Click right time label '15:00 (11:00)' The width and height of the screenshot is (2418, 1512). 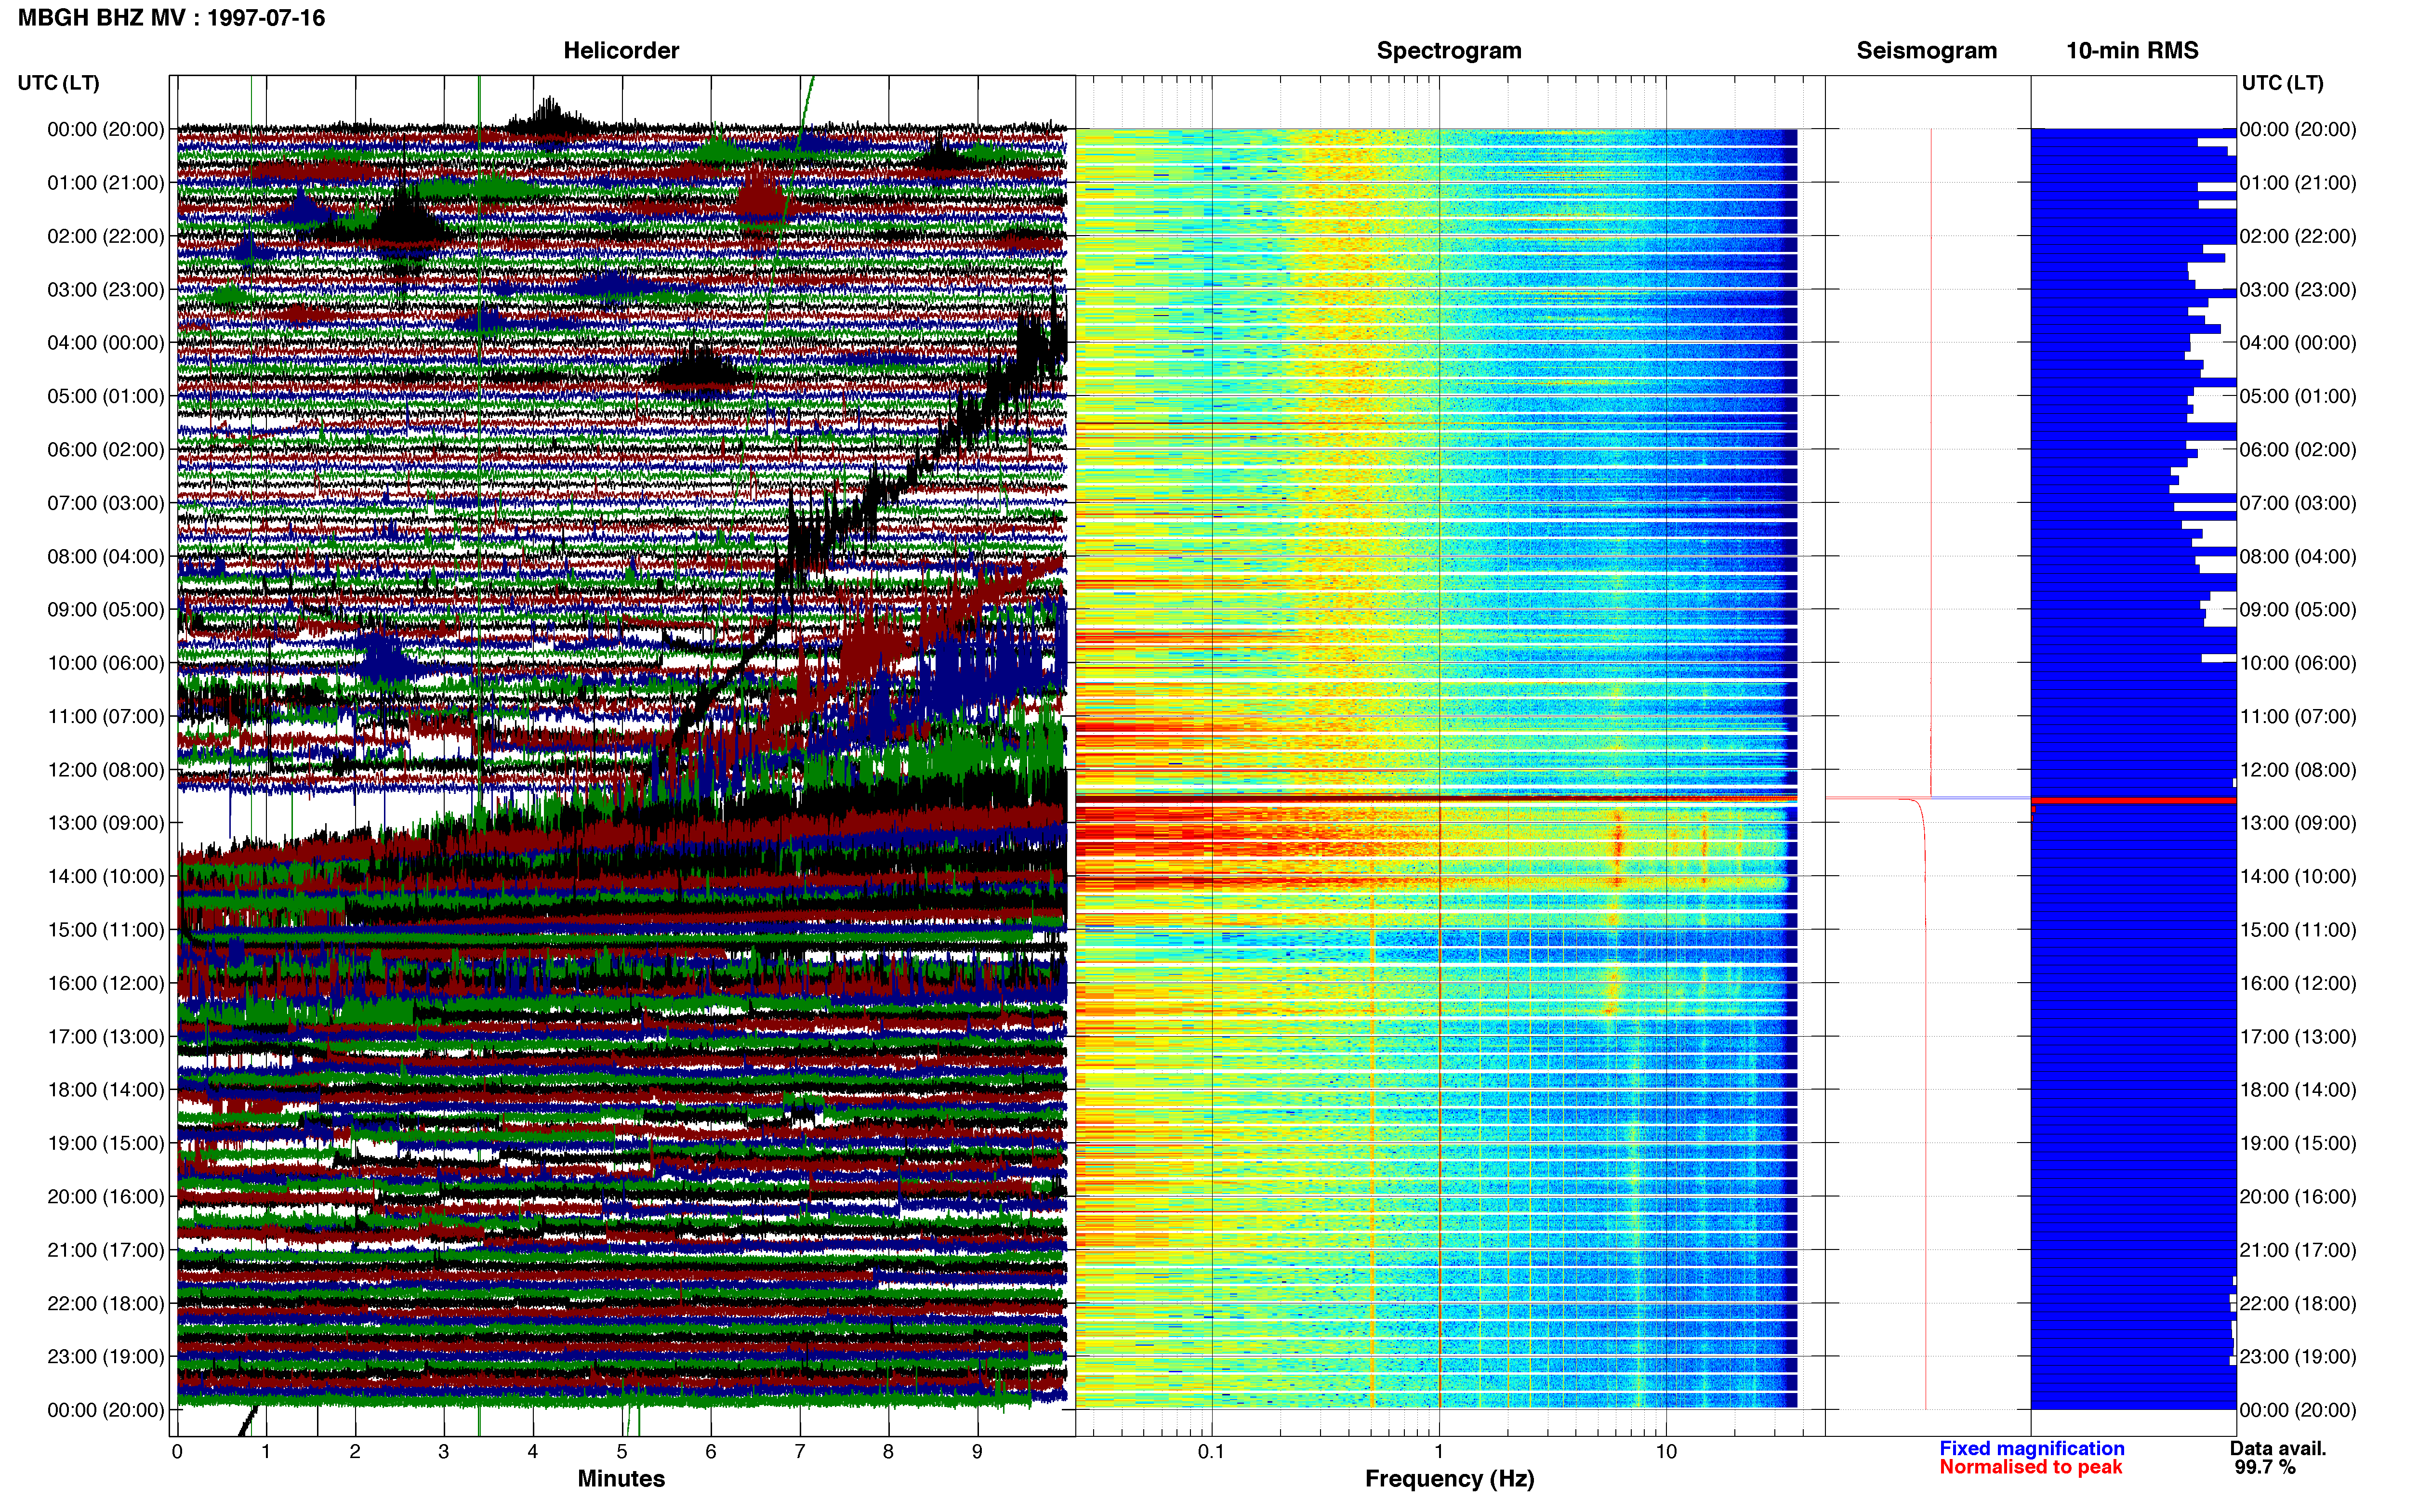pyautogui.click(x=2298, y=930)
